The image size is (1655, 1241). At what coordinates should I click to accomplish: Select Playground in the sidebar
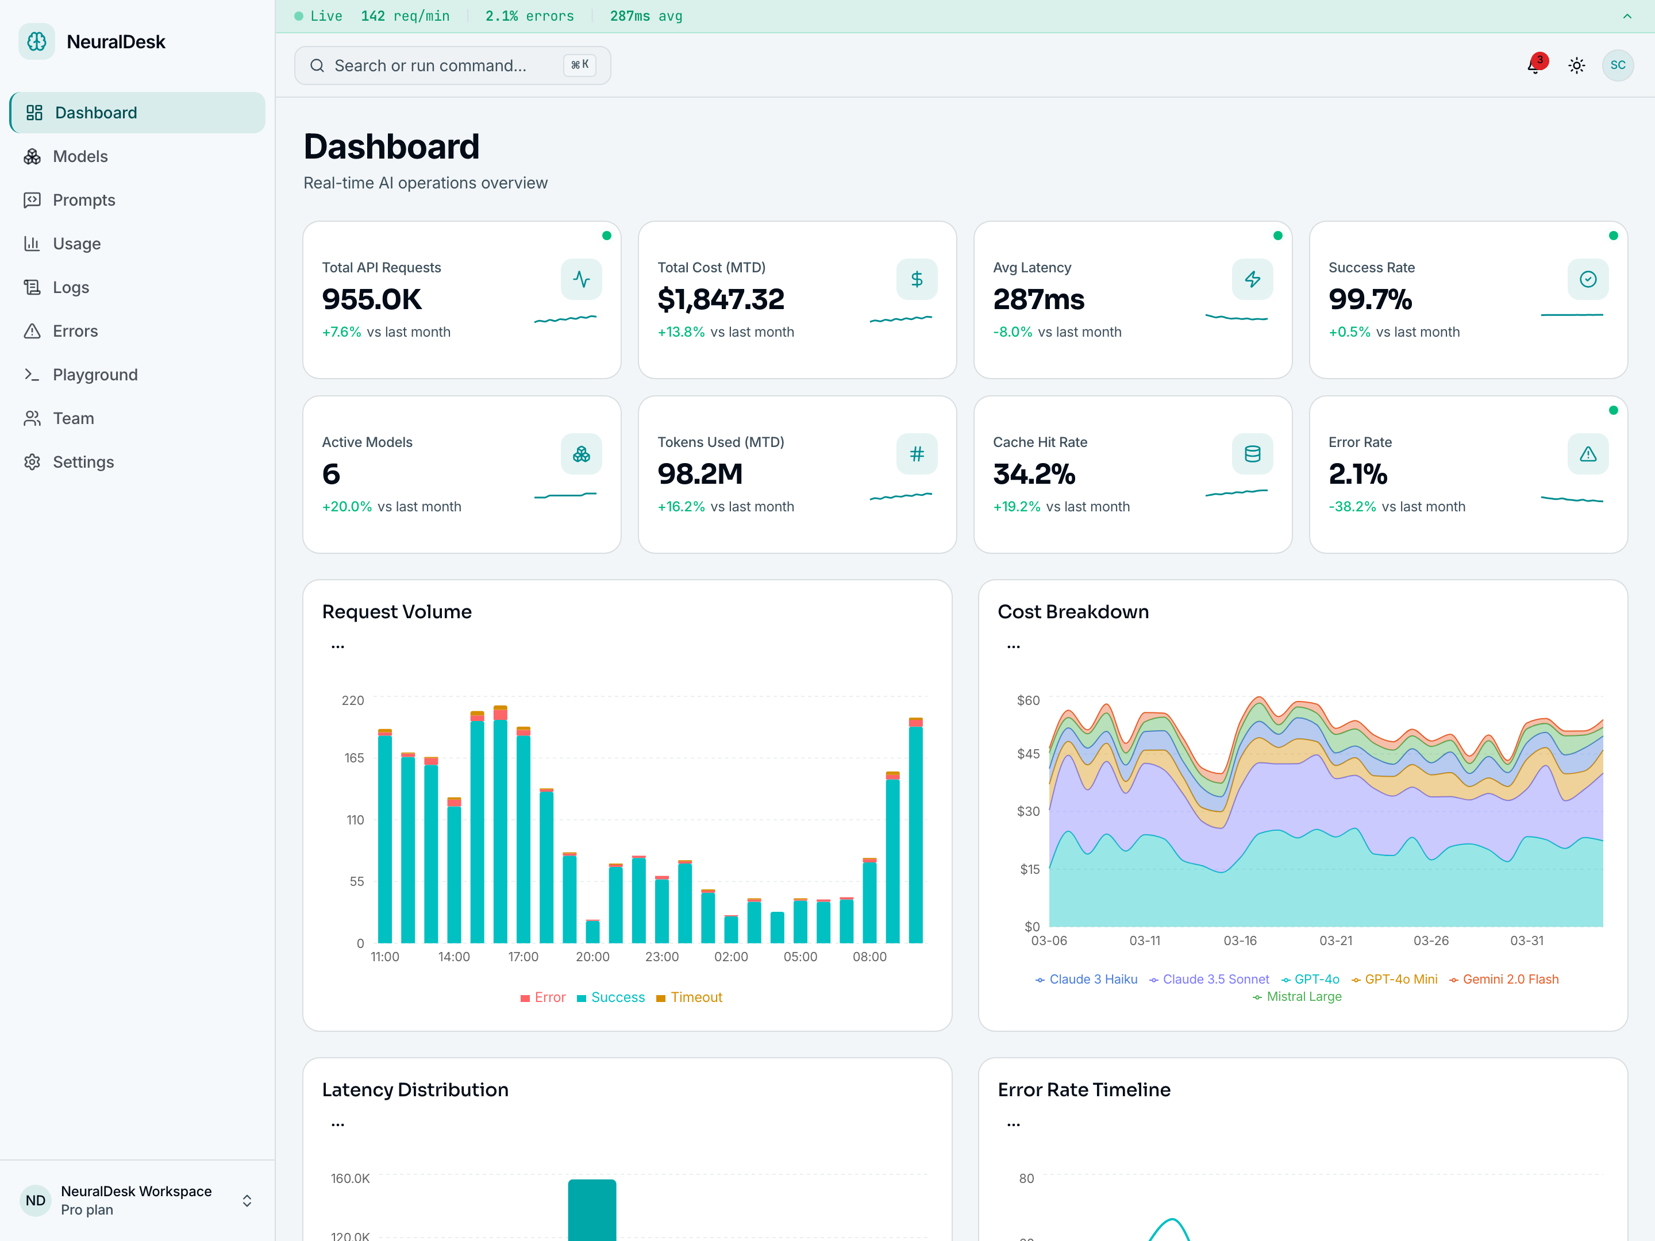pyautogui.click(x=95, y=374)
